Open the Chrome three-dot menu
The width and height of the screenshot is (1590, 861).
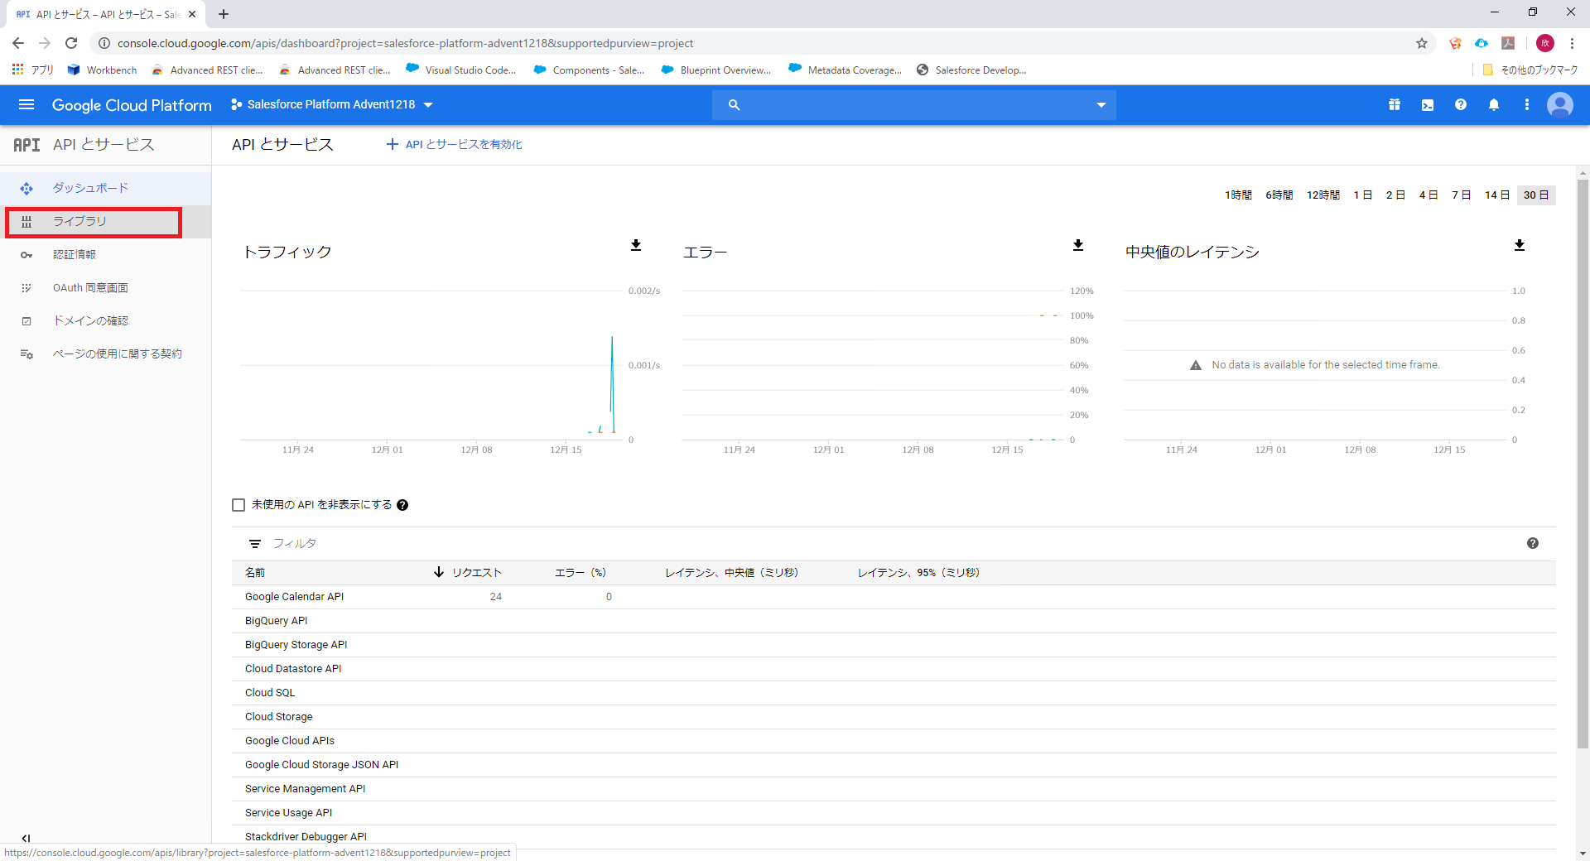pyautogui.click(x=1572, y=43)
